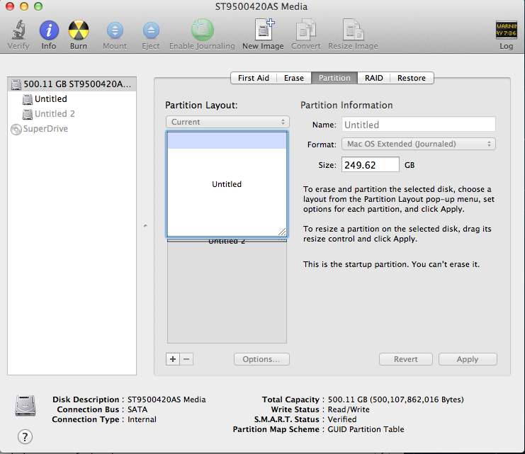Click the disk drive icon near Disk Description
The width and height of the screenshot is (525, 454).
26,405
